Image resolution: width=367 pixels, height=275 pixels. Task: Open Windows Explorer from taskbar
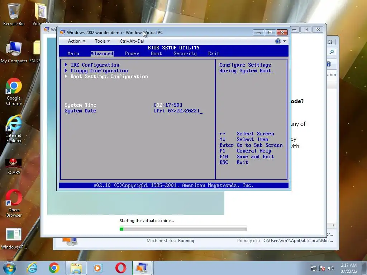pyautogui.click(x=76, y=268)
